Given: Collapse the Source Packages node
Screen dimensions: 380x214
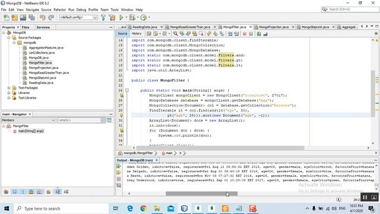Looking at the screenshot, I should pyautogui.click(x=9, y=37).
